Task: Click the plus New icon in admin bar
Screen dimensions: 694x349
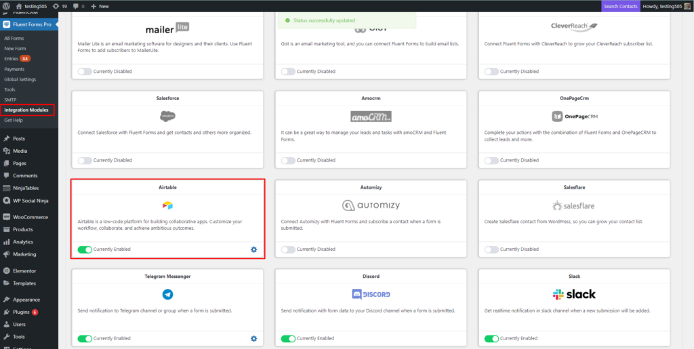Action: (x=94, y=6)
